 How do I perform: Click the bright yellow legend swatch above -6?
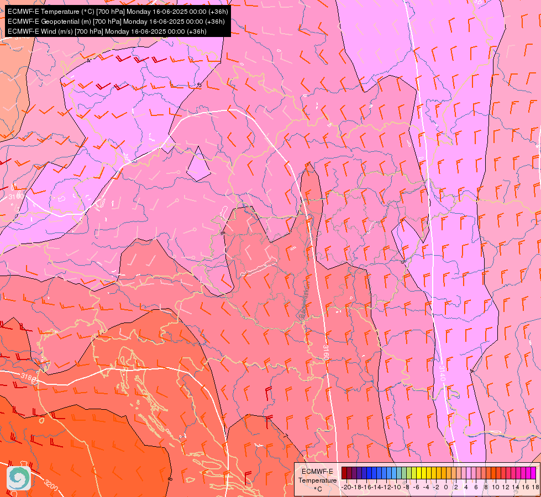click(x=419, y=473)
